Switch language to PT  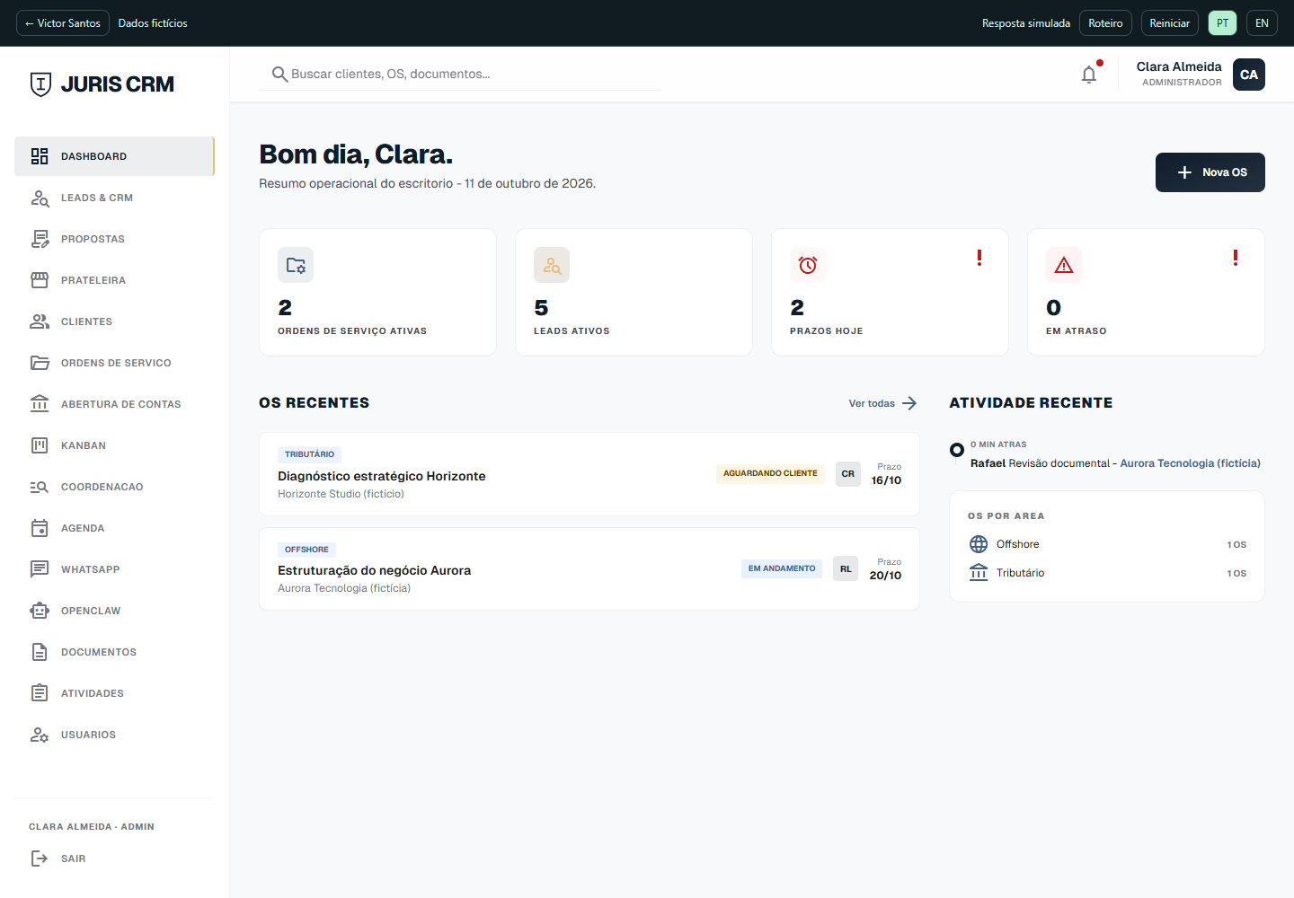click(x=1223, y=23)
